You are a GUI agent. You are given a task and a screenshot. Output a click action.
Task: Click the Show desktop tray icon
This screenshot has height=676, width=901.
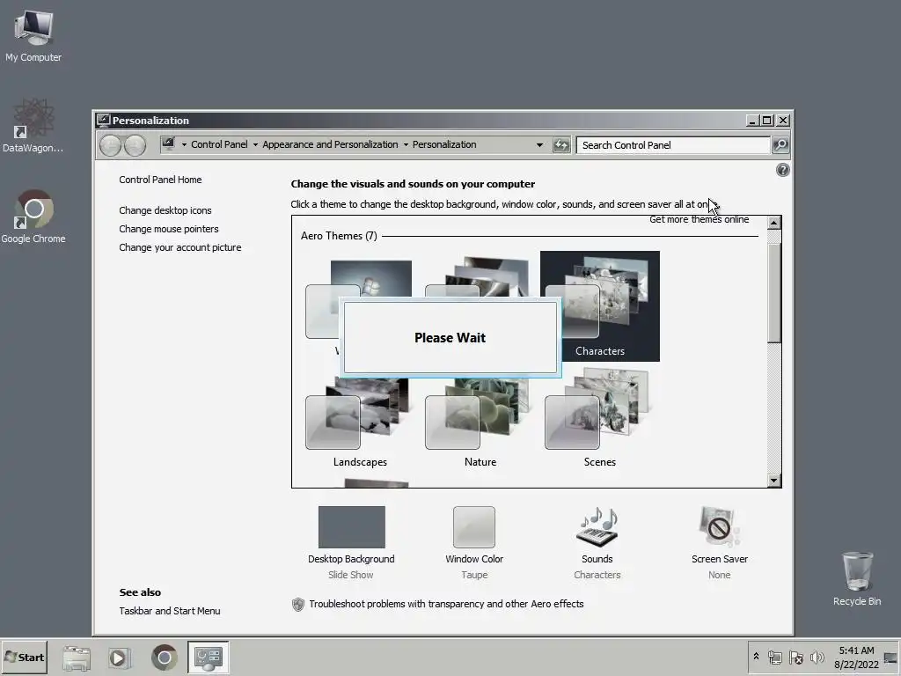click(x=890, y=658)
